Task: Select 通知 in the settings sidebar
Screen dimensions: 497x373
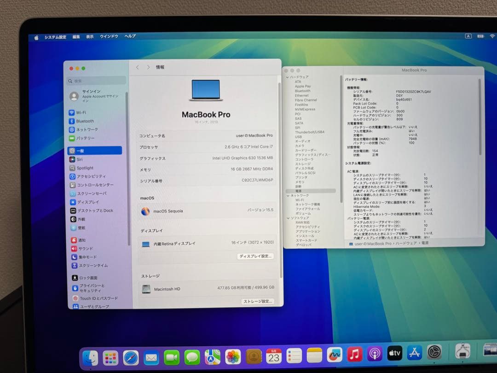Action: [79, 240]
